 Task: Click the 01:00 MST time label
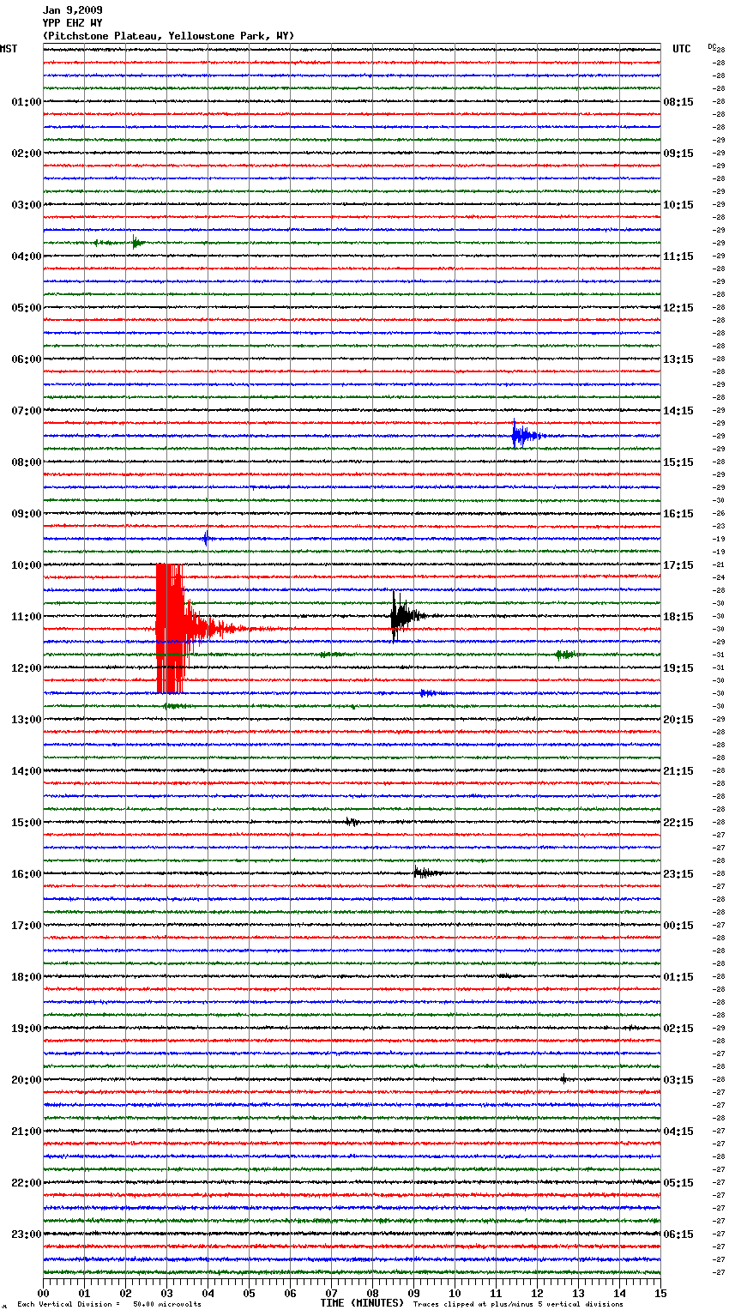tap(26, 102)
